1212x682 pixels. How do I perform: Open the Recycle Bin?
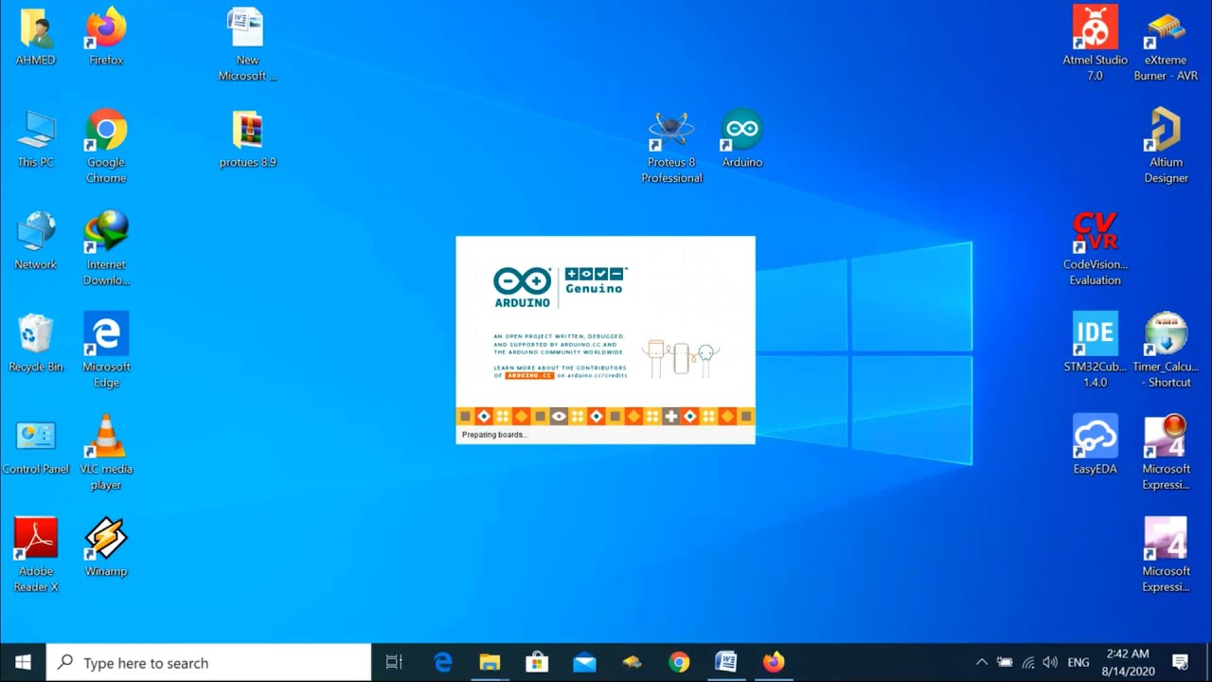(36, 345)
